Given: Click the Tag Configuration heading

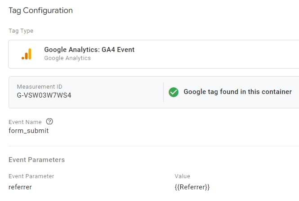Looking at the screenshot, I should pyautogui.click(x=40, y=10).
